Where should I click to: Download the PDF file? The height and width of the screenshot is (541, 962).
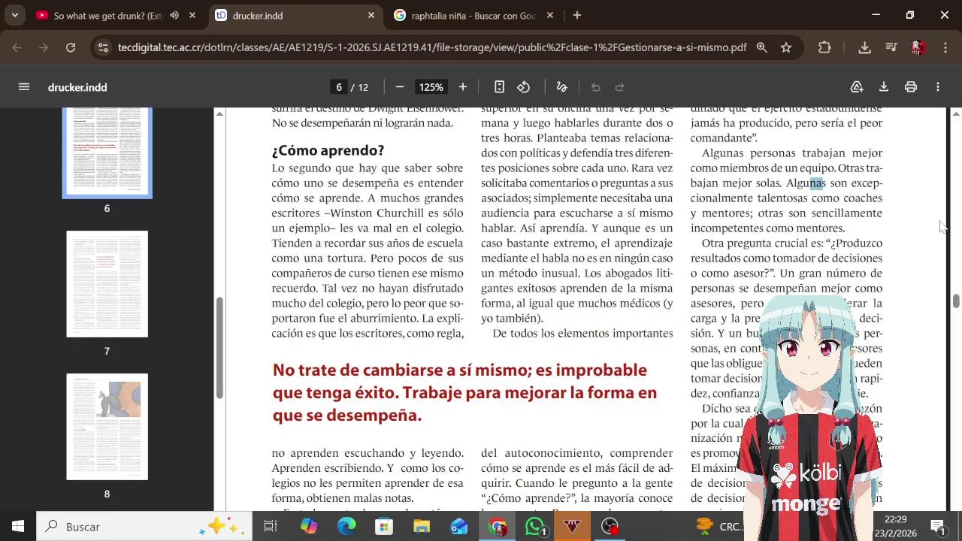(884, 87)
